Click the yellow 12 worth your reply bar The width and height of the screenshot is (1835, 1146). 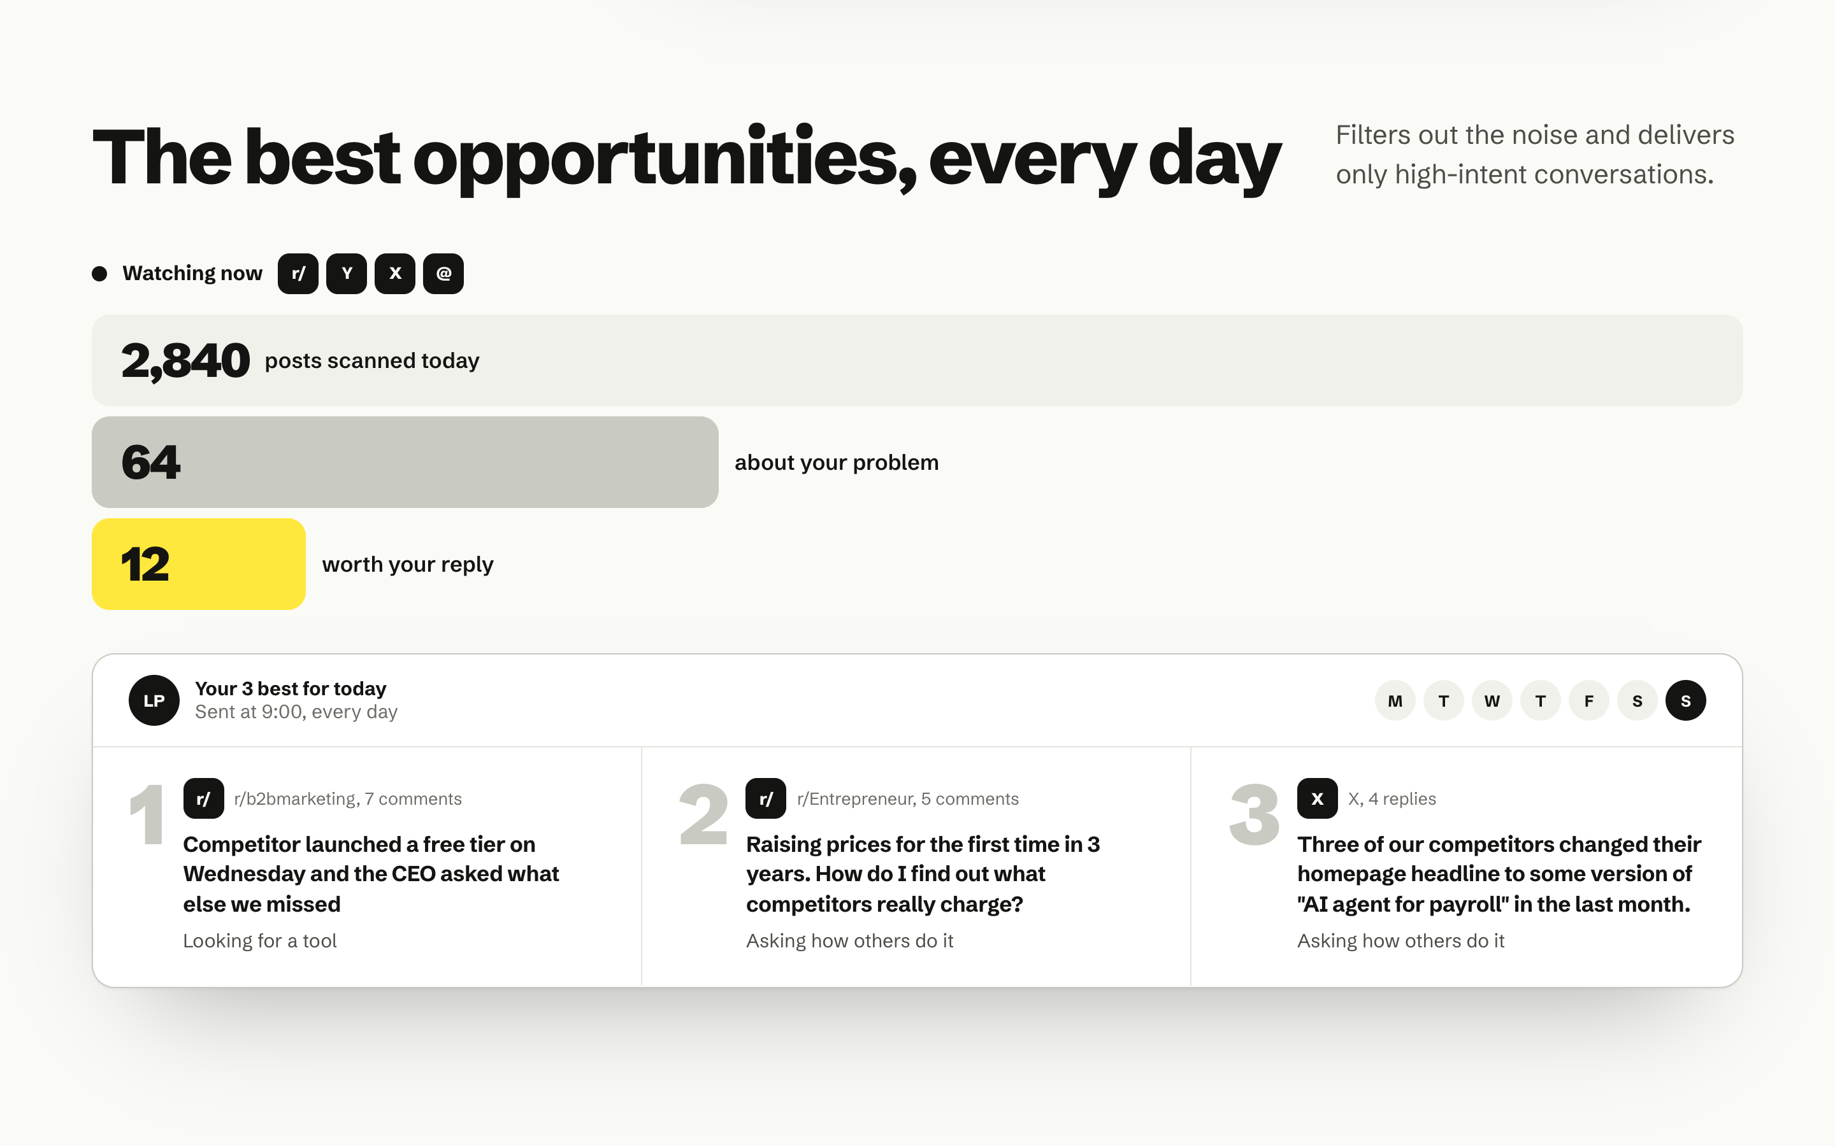click(199, 564)
